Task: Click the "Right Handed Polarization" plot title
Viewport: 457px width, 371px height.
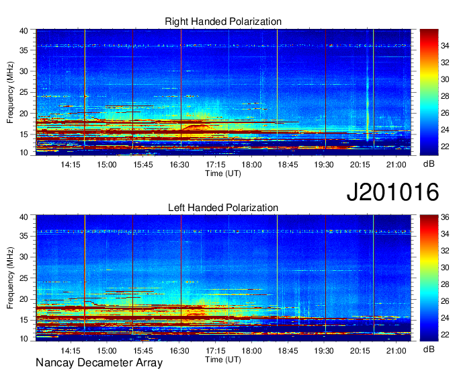Action: (223, 22)
